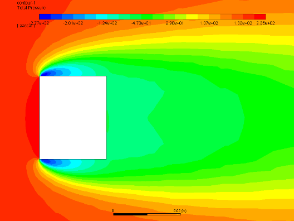Click the -4.70e+01 legend value
Image resolution: width=294 pixels, height=221 pixels.
point(141,23)
